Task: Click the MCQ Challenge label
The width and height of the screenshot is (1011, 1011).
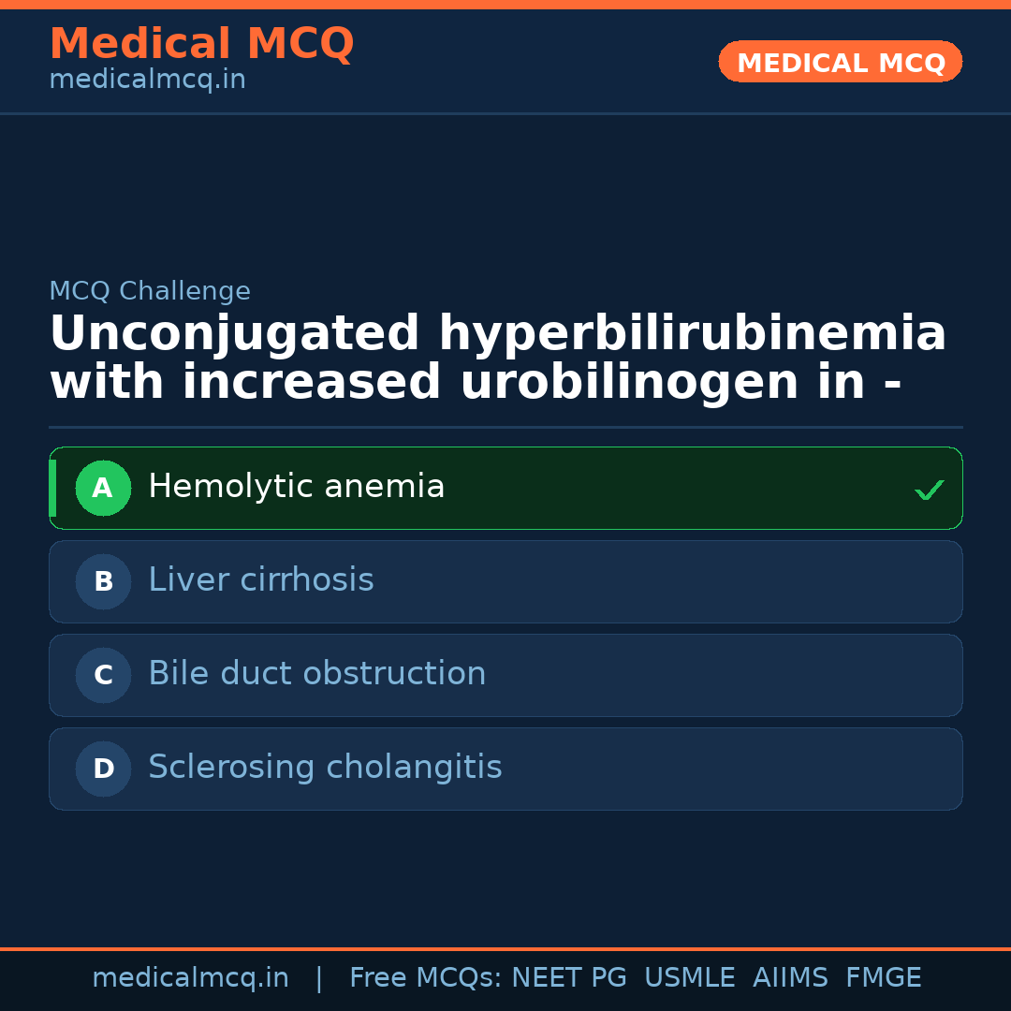Action: [x=150, y=291]
